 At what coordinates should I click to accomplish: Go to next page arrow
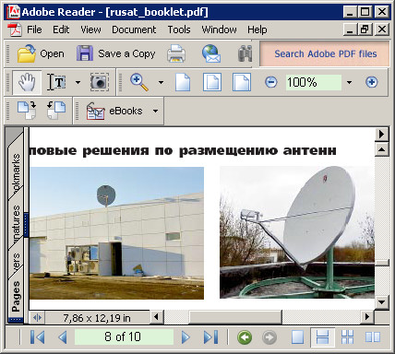pos(186,337)
